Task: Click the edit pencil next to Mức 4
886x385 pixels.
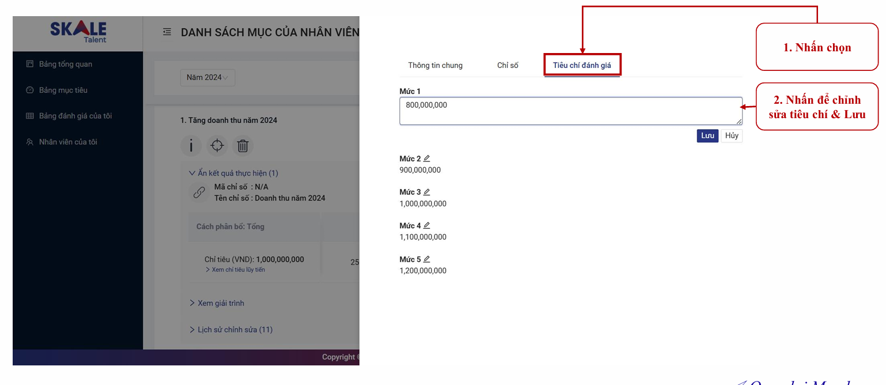Action: [x=427, y=225]
